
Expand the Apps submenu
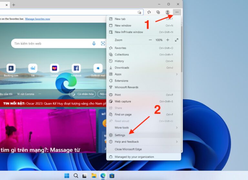pos(144,74)
